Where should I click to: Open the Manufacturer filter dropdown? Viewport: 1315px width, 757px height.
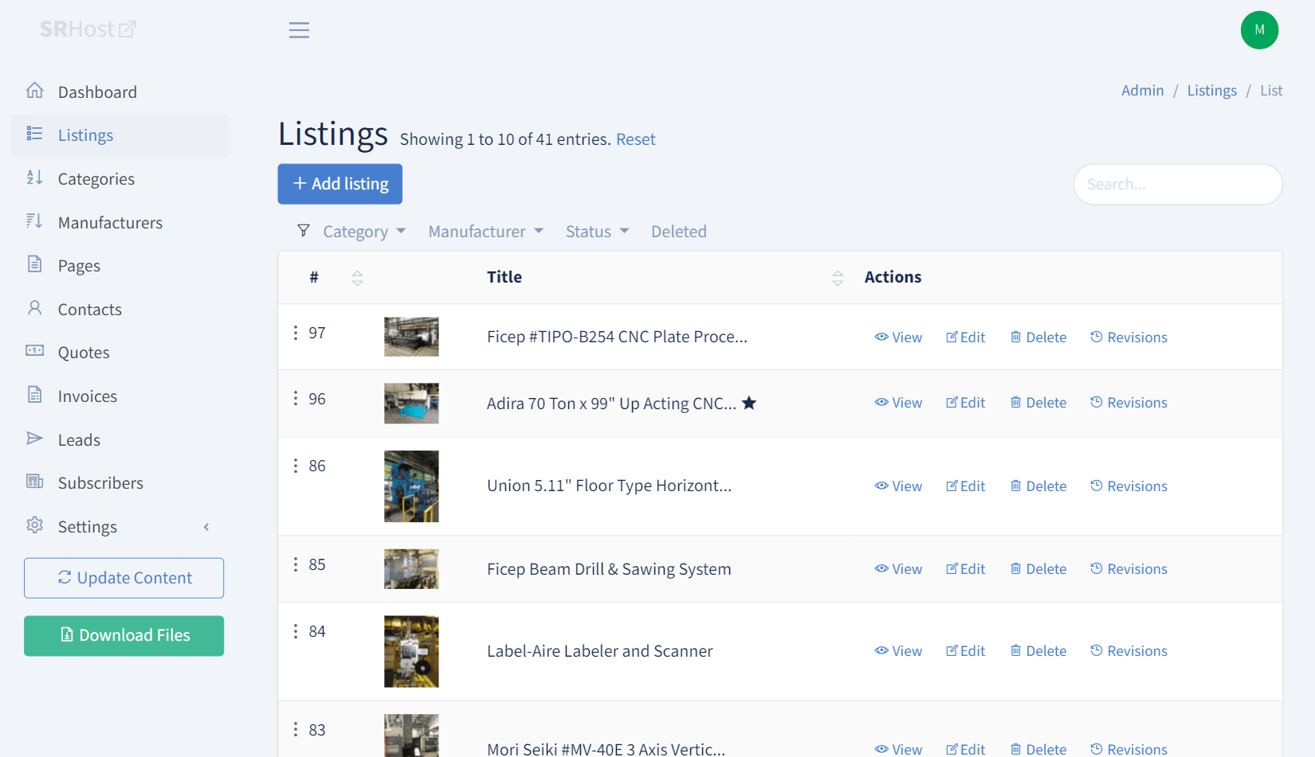[x=485, y=232]
